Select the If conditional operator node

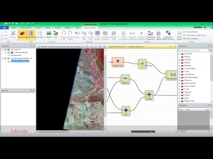(x=142, y=64)
